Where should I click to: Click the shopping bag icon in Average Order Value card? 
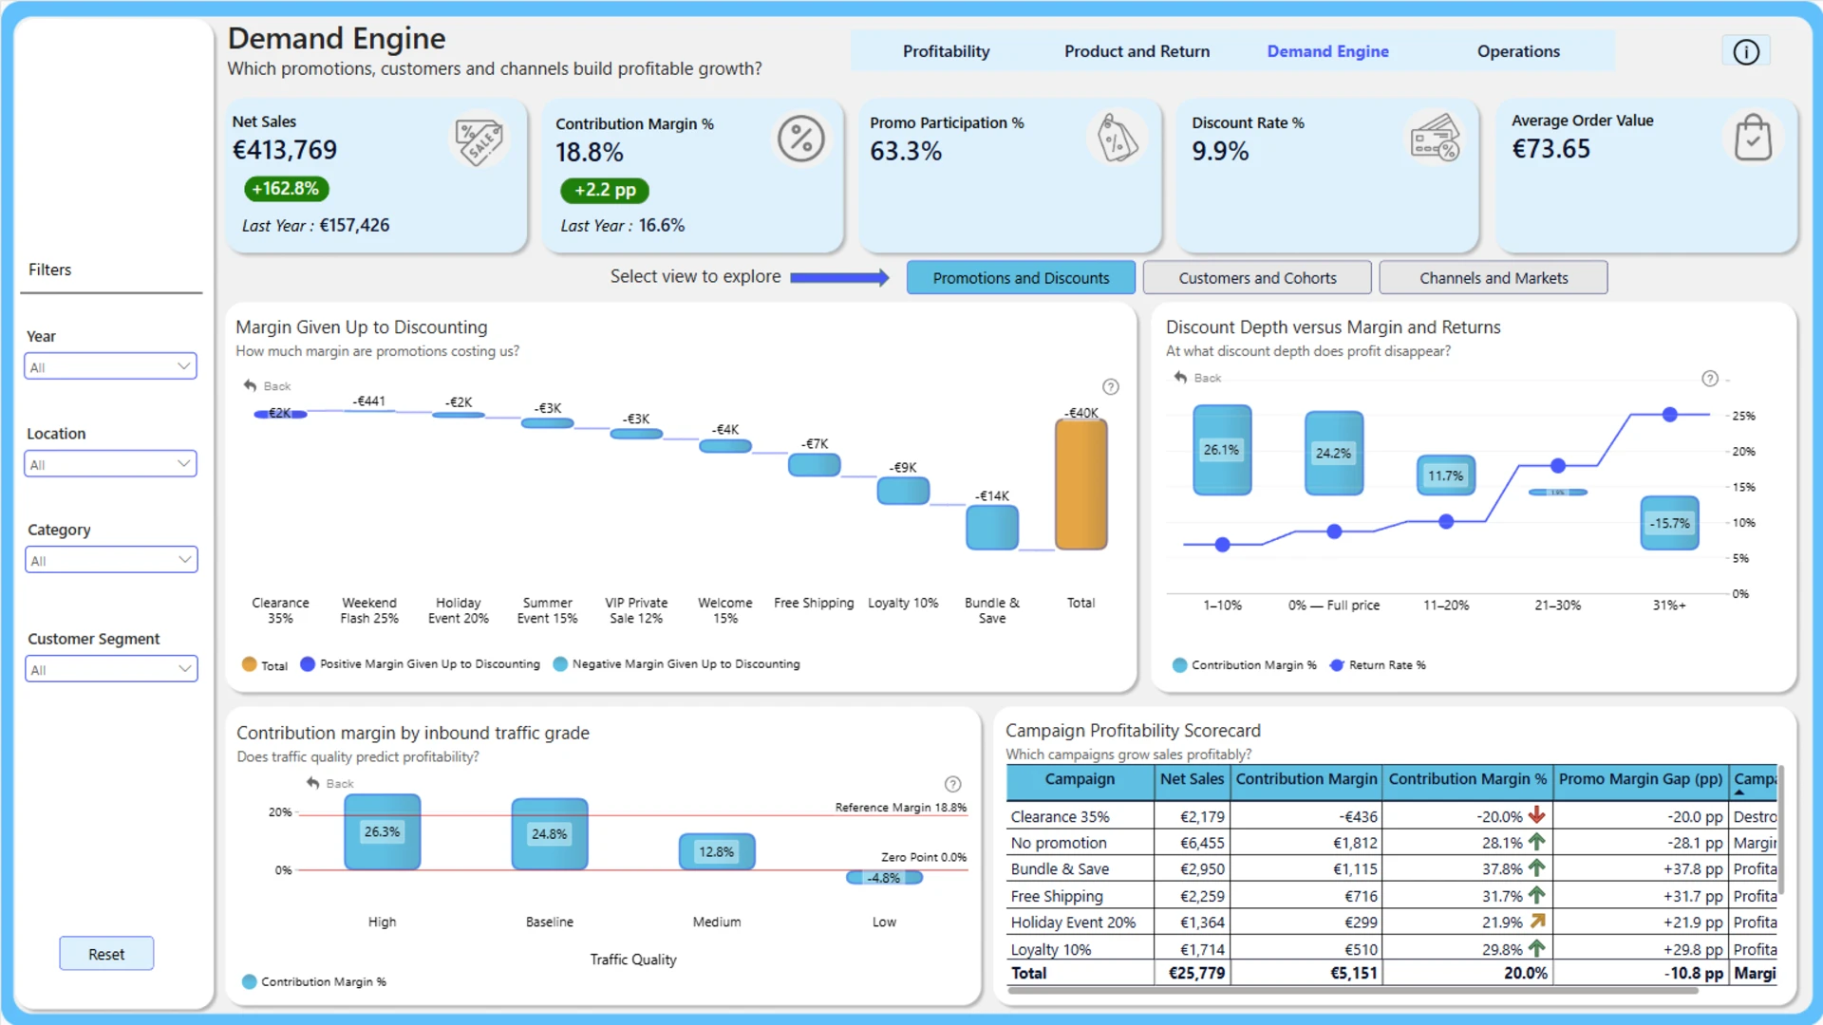pyautogui.click(x=1753, y=138)
